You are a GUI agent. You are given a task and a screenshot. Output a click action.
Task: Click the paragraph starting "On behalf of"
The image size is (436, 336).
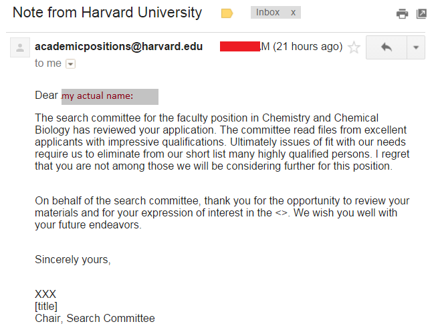[x=222, y=213]
